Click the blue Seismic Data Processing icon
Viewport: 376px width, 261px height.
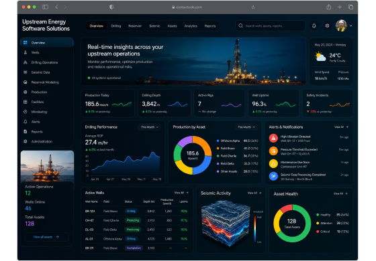pos(273,177)
